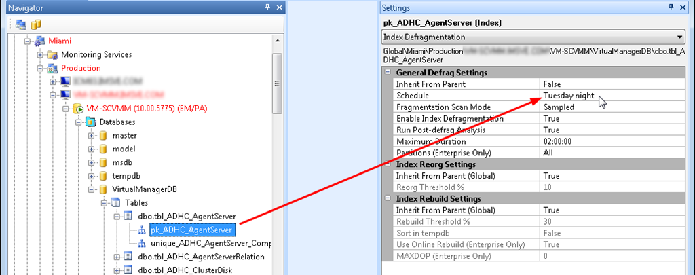Viewport: 695px width, 275px height.
Task: Collapse the VirtualManagerDB node
Action: tap(92, 189)
